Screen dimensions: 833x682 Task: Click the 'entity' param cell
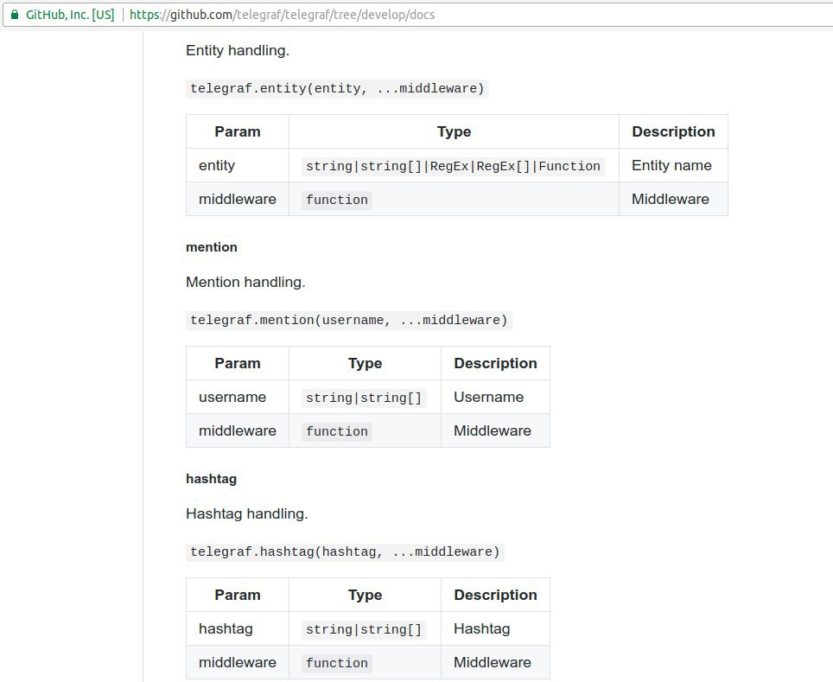[x=238, y=165]
